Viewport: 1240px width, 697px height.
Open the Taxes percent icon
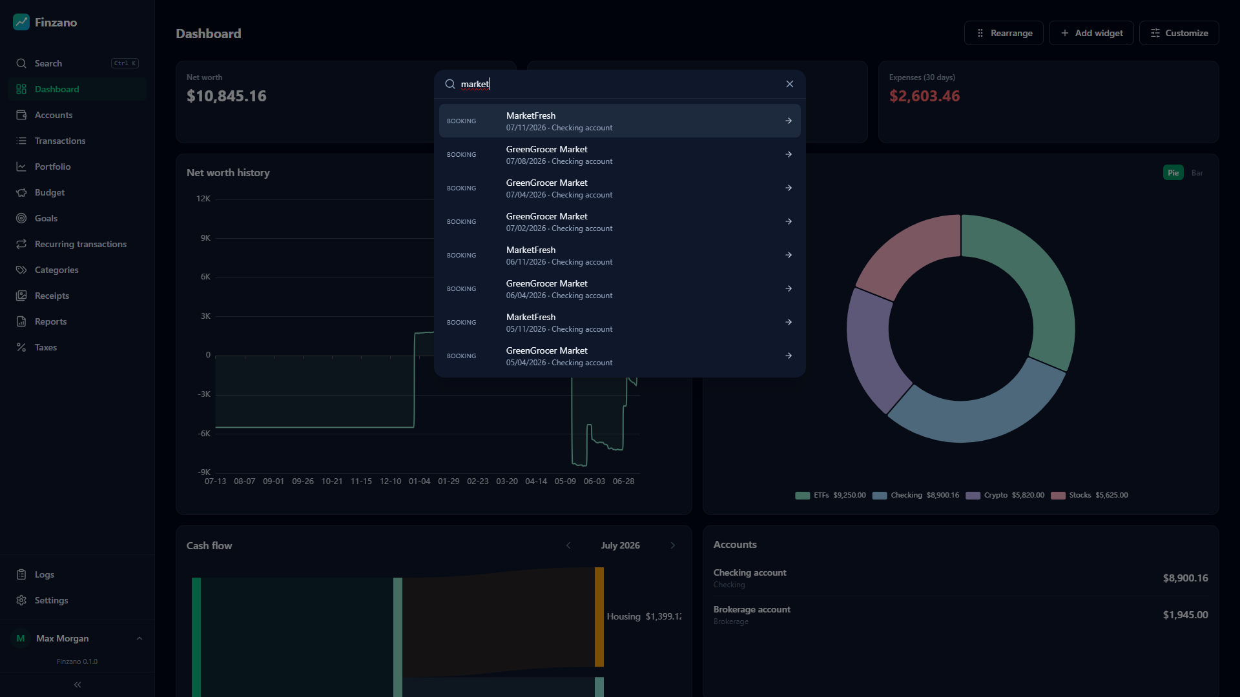tap(21, 347)
